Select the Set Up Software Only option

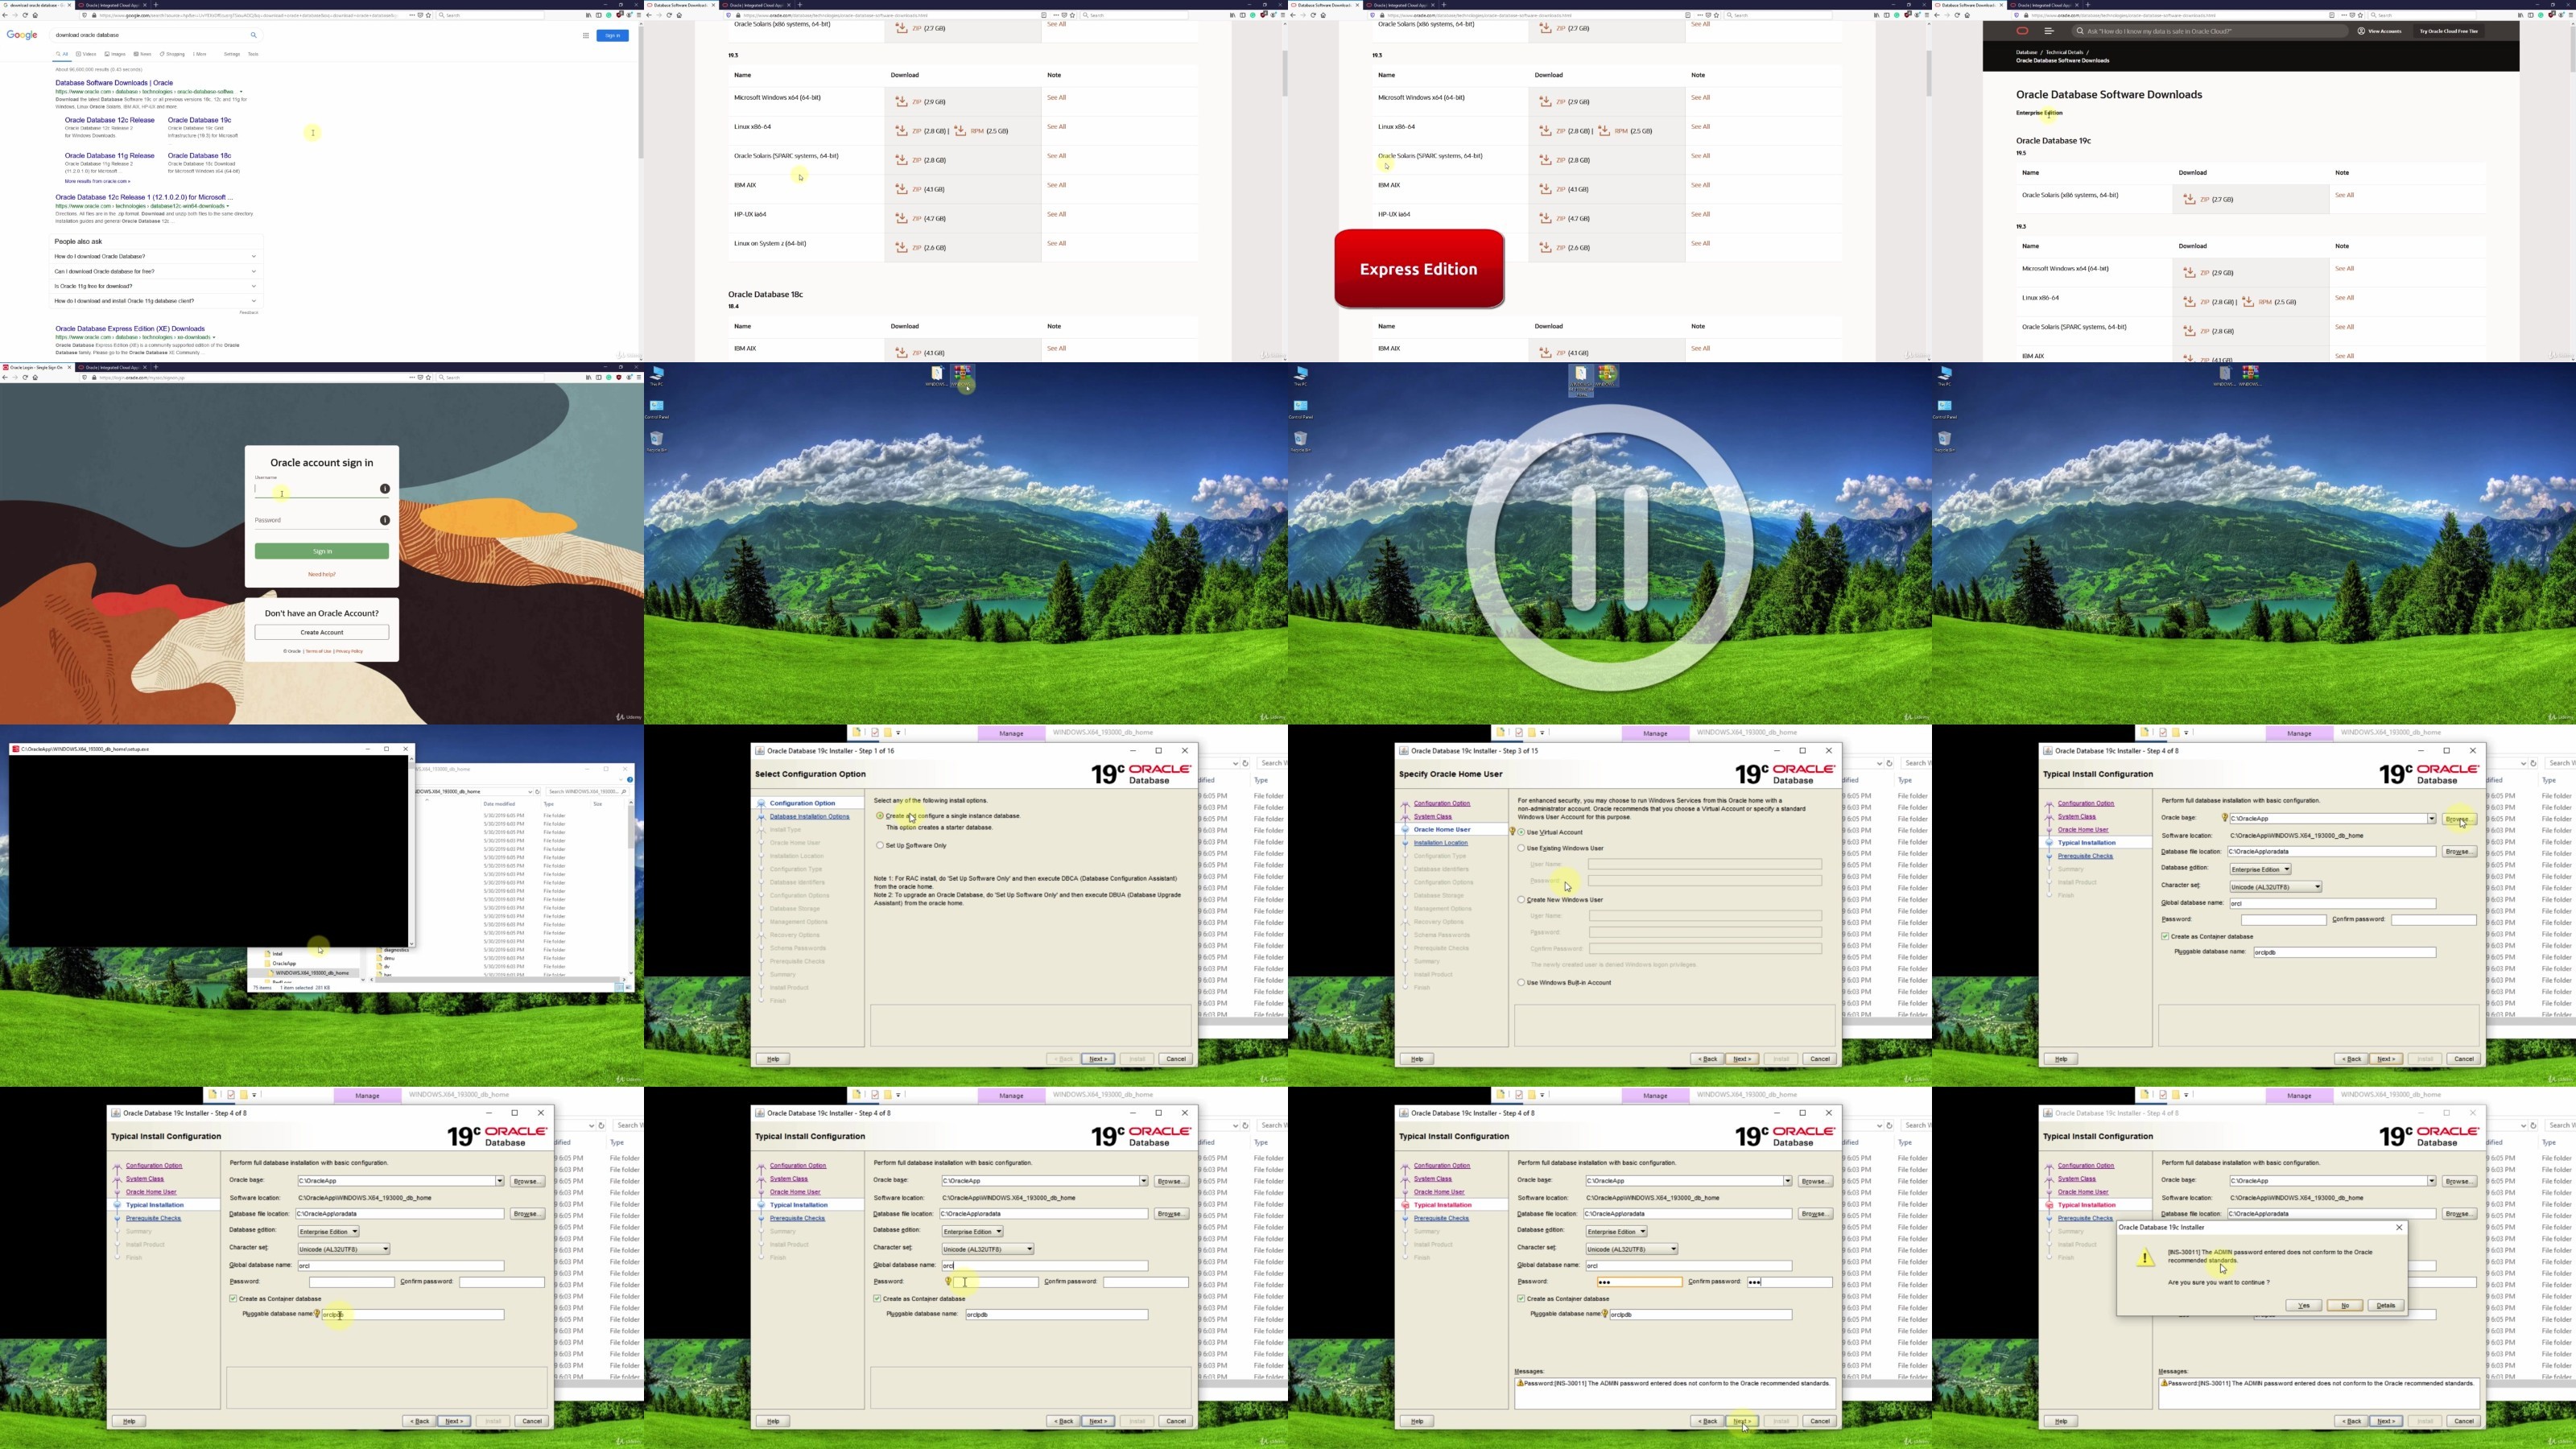[x=880, y=845]
